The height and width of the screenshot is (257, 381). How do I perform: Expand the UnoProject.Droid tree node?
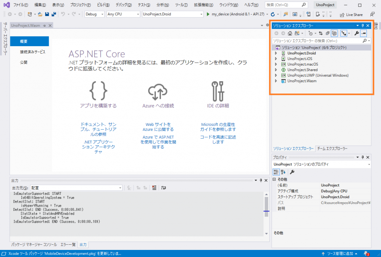pos(276,53)
